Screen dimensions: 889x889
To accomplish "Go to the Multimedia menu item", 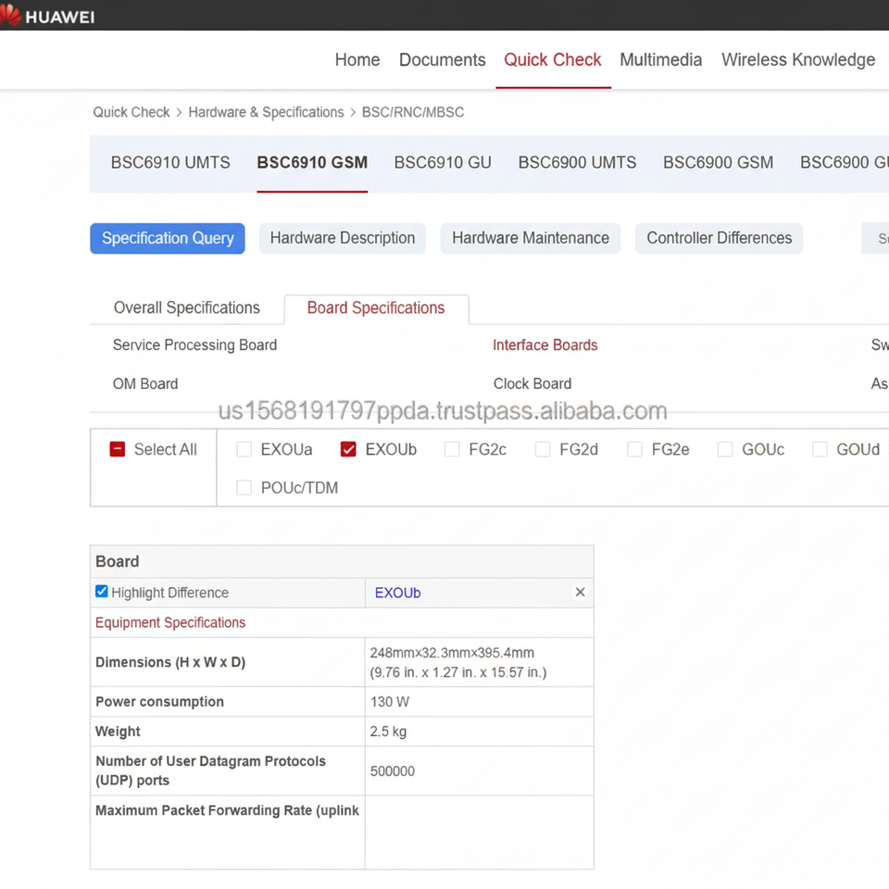I will (660, 60).
